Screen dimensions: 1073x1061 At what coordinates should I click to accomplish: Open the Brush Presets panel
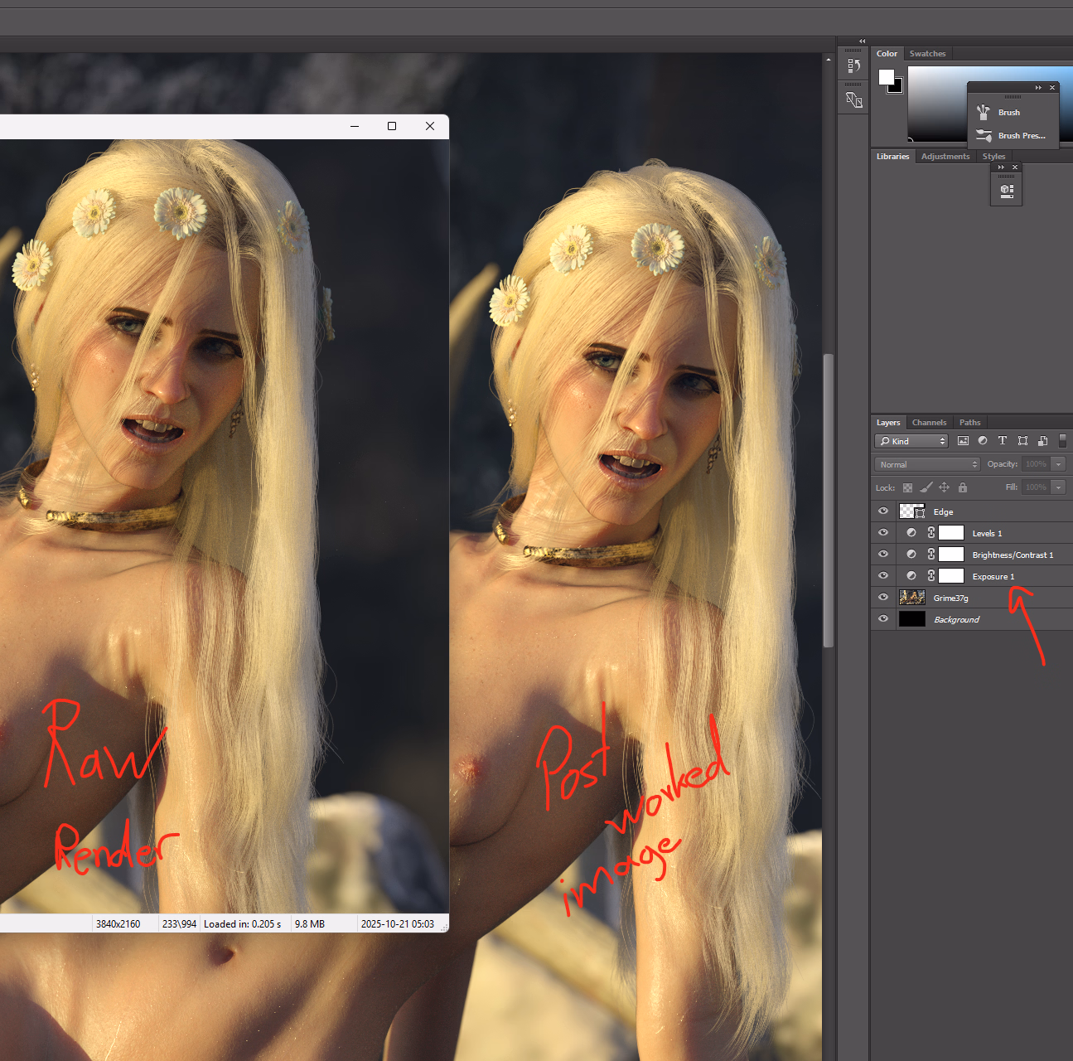pyautogui.click(x=1013, y=136)
